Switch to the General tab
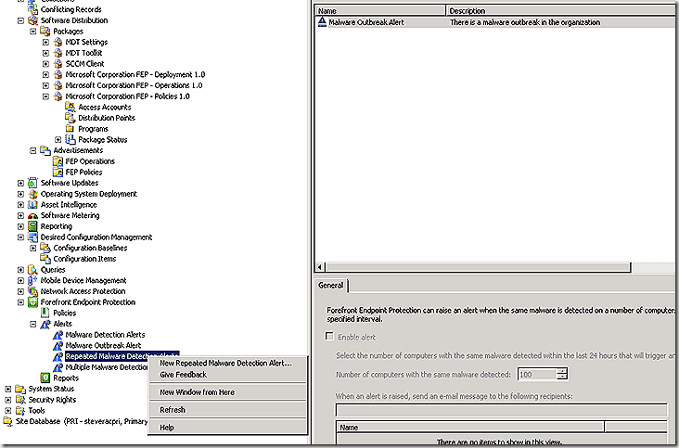The image size is (679, 448). (331, 286)
